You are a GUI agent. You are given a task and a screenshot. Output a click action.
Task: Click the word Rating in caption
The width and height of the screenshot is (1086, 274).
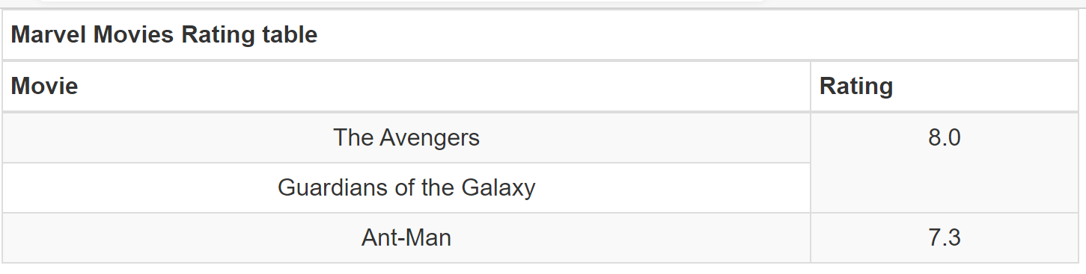[219, 35]
